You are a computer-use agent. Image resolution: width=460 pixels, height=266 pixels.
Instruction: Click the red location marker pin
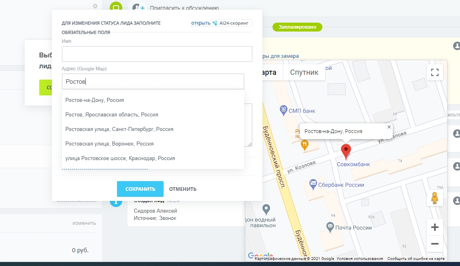coord(346,151)
